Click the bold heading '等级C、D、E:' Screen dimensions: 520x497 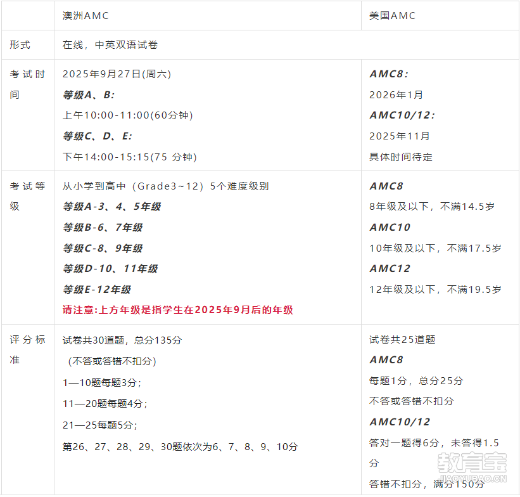coord(98,136)
